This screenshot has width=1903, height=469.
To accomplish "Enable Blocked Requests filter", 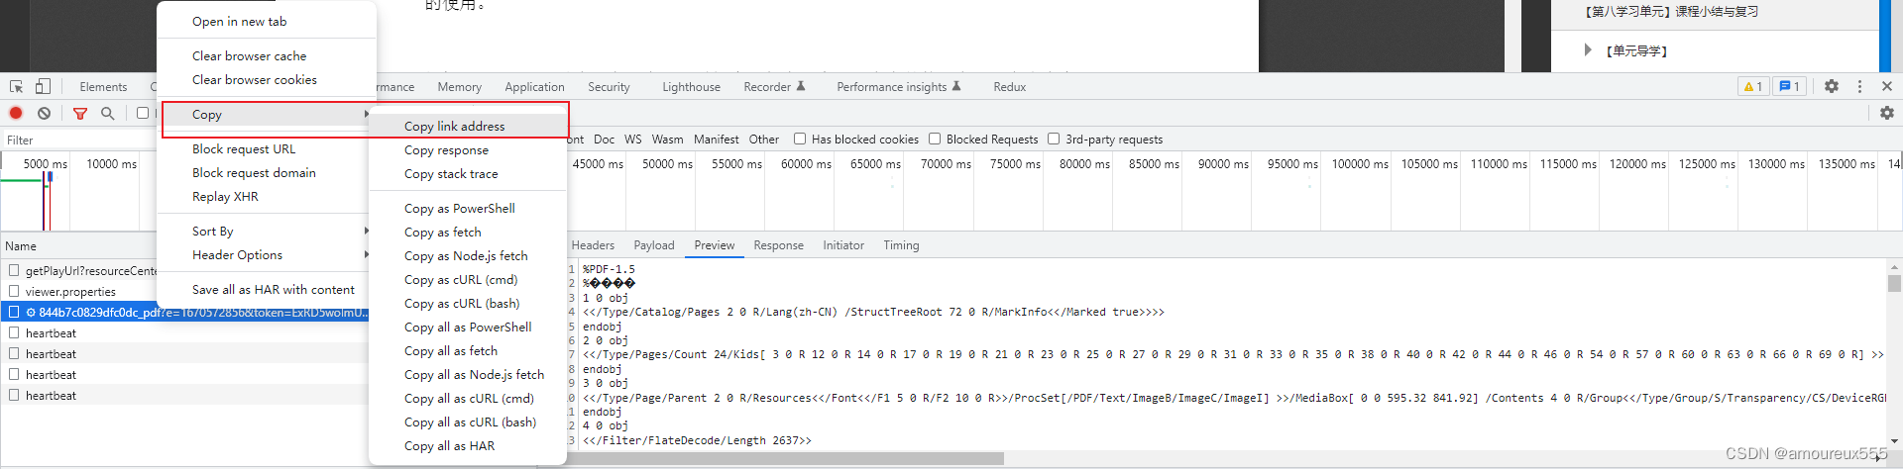I will [935, 139].
